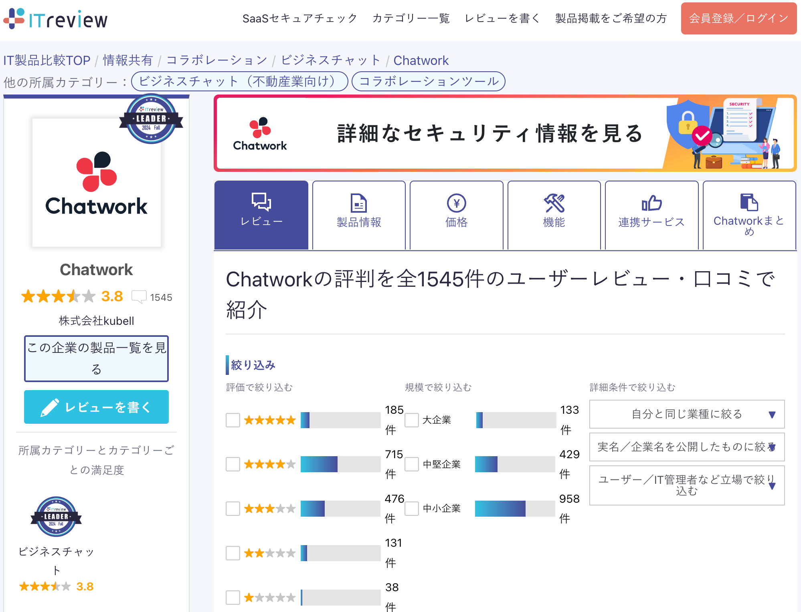801x612 pixels.
Task: Open the ユーザー／IT管理者など立場で絞り込む dropdown
Action: coord(687,485)
